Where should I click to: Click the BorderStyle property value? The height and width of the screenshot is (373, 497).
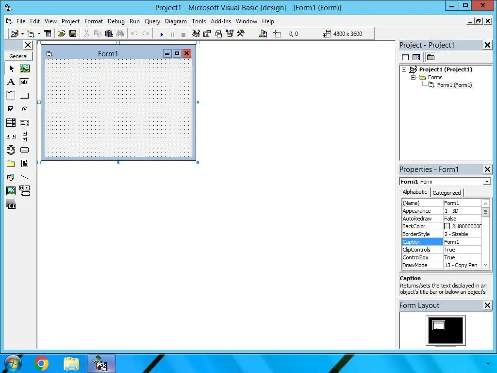[462, 234]
